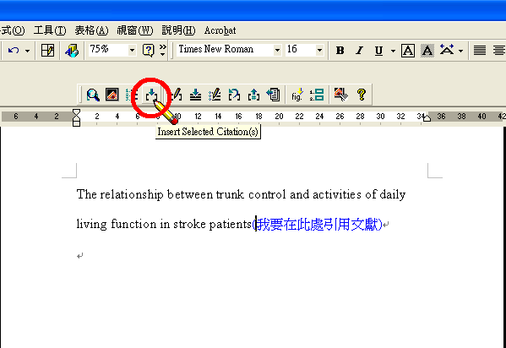This screenshot has height=348, width=506.
Task: Toggle Bold formatting
Action: pos(340,51)
